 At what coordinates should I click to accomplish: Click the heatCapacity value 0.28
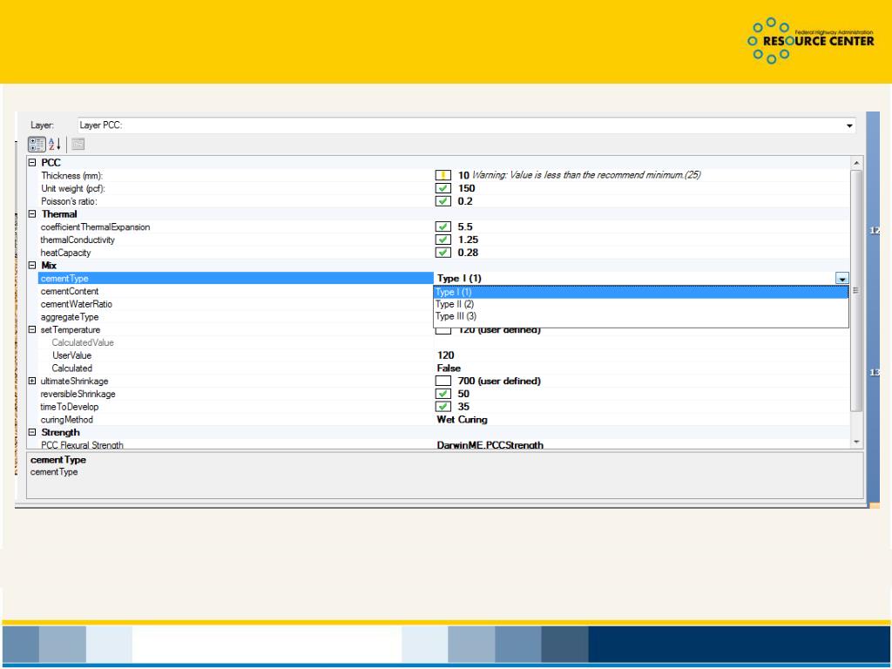point(468,253)
